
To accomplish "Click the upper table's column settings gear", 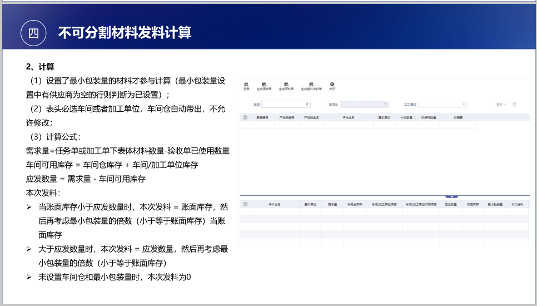I will point(245,117).
